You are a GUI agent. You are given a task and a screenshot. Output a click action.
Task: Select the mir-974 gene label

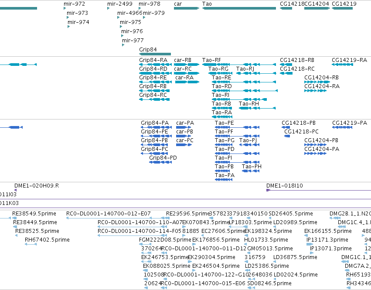(78, 22)
